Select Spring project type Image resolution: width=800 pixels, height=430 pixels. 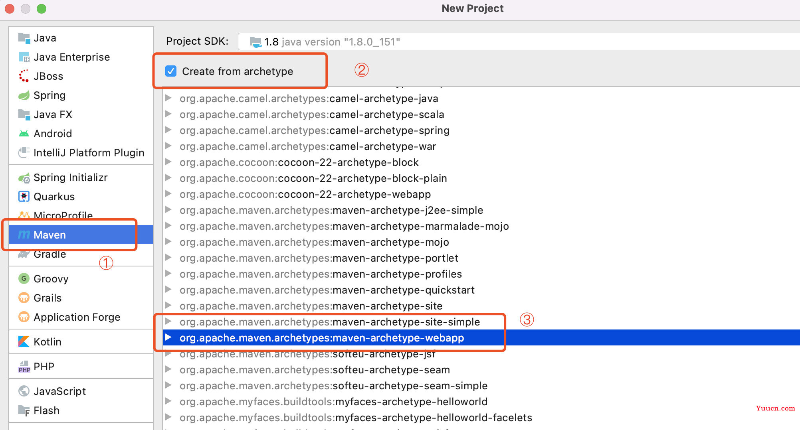click(81, 96)
